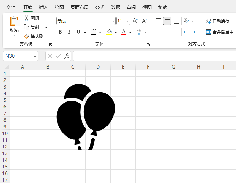This screenshot has height=183, width=236.
Task: Select column header A
Action: 22,67
